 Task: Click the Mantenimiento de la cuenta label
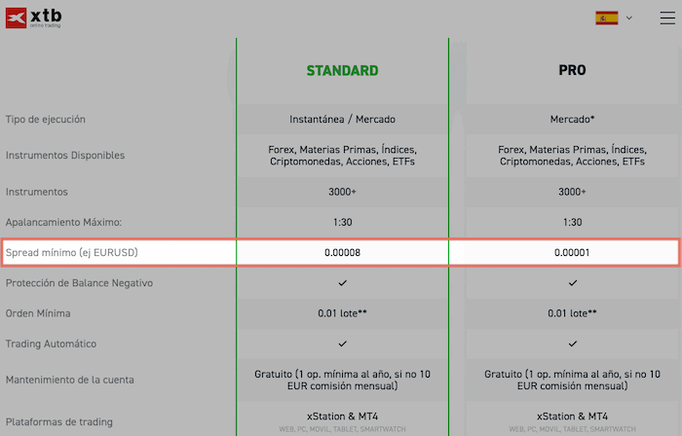tap(69, 380)
